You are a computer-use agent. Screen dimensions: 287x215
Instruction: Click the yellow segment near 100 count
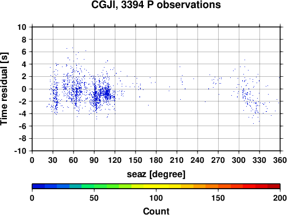(156, 186)
